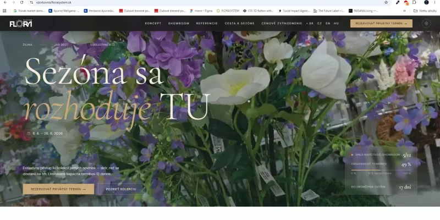Open the 'PAISANA Living' bookmark
This screenshot has height=220, width=440.
363,10
